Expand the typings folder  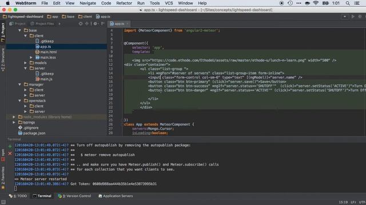14,122
